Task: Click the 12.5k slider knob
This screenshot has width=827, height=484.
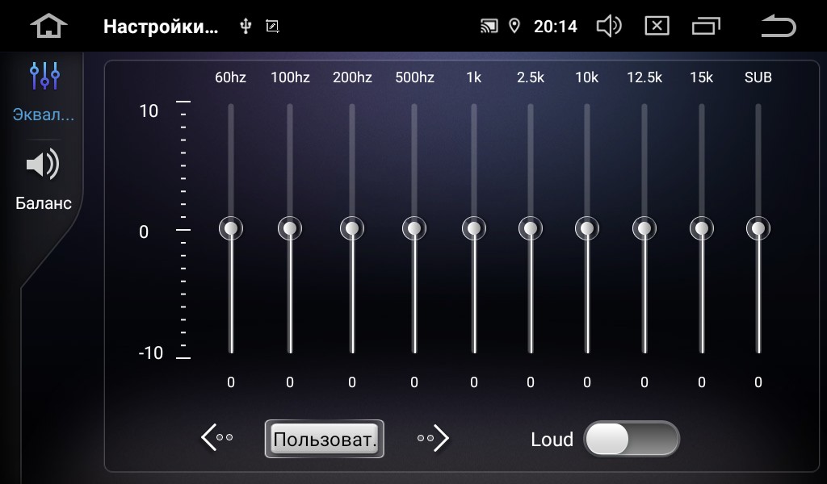Action: point(644,228)
